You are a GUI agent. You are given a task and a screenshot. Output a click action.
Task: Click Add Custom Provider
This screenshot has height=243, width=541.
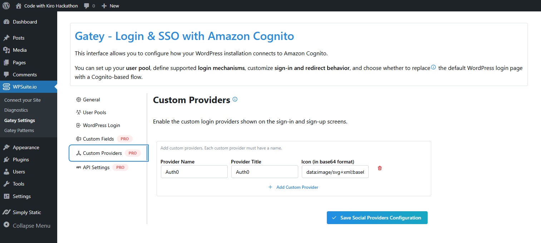click(293, 187)
